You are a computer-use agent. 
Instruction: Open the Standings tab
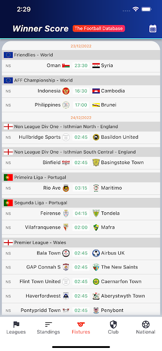[48, 328]
